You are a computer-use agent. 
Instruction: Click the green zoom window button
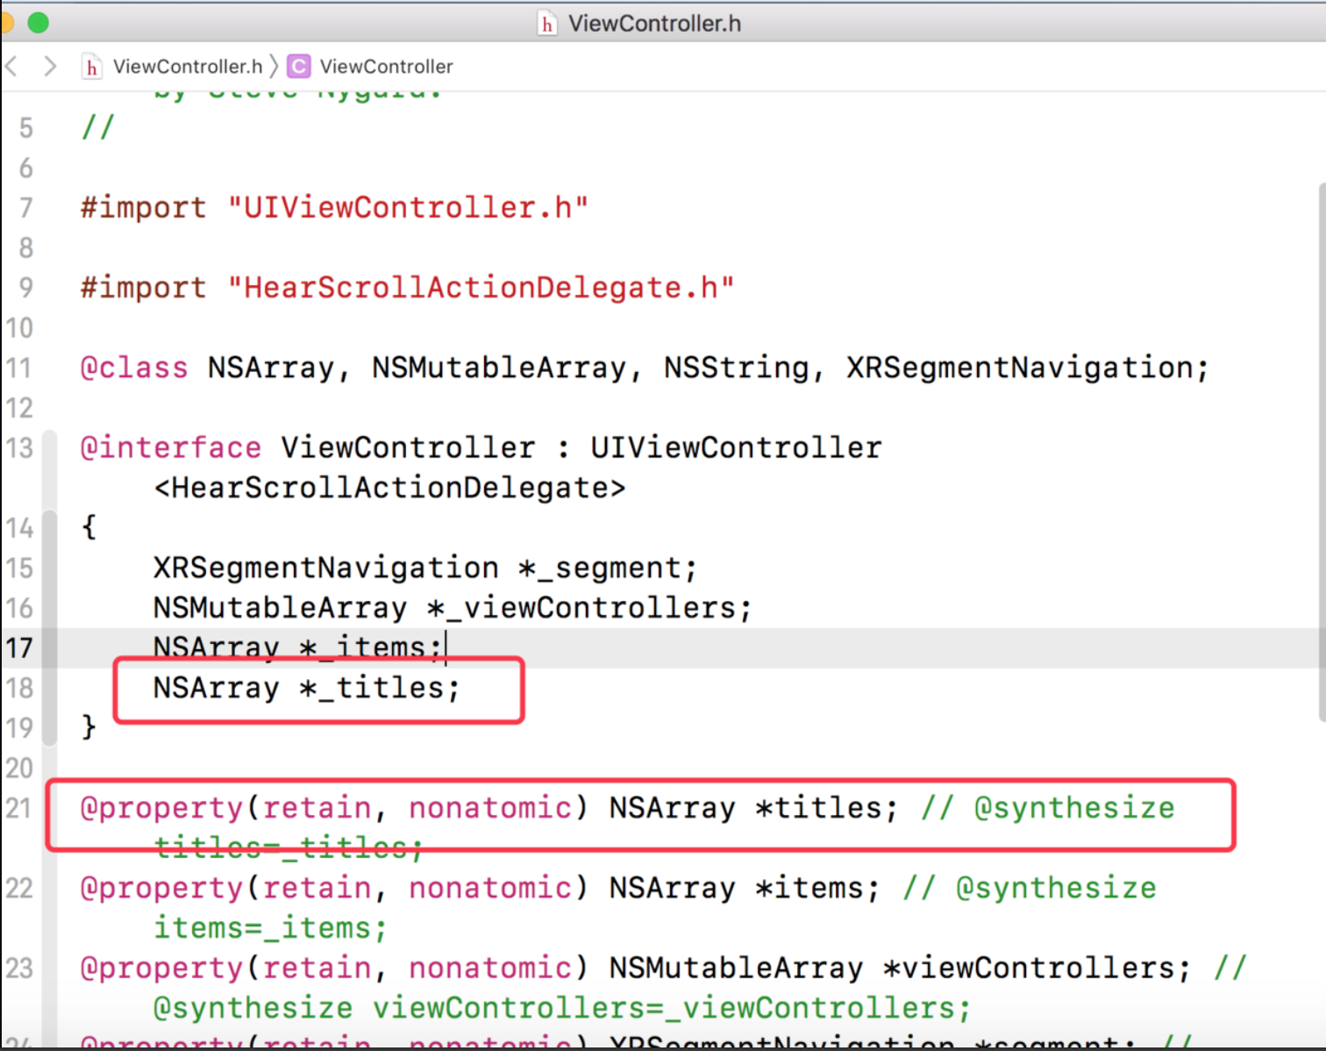point(38,23)
